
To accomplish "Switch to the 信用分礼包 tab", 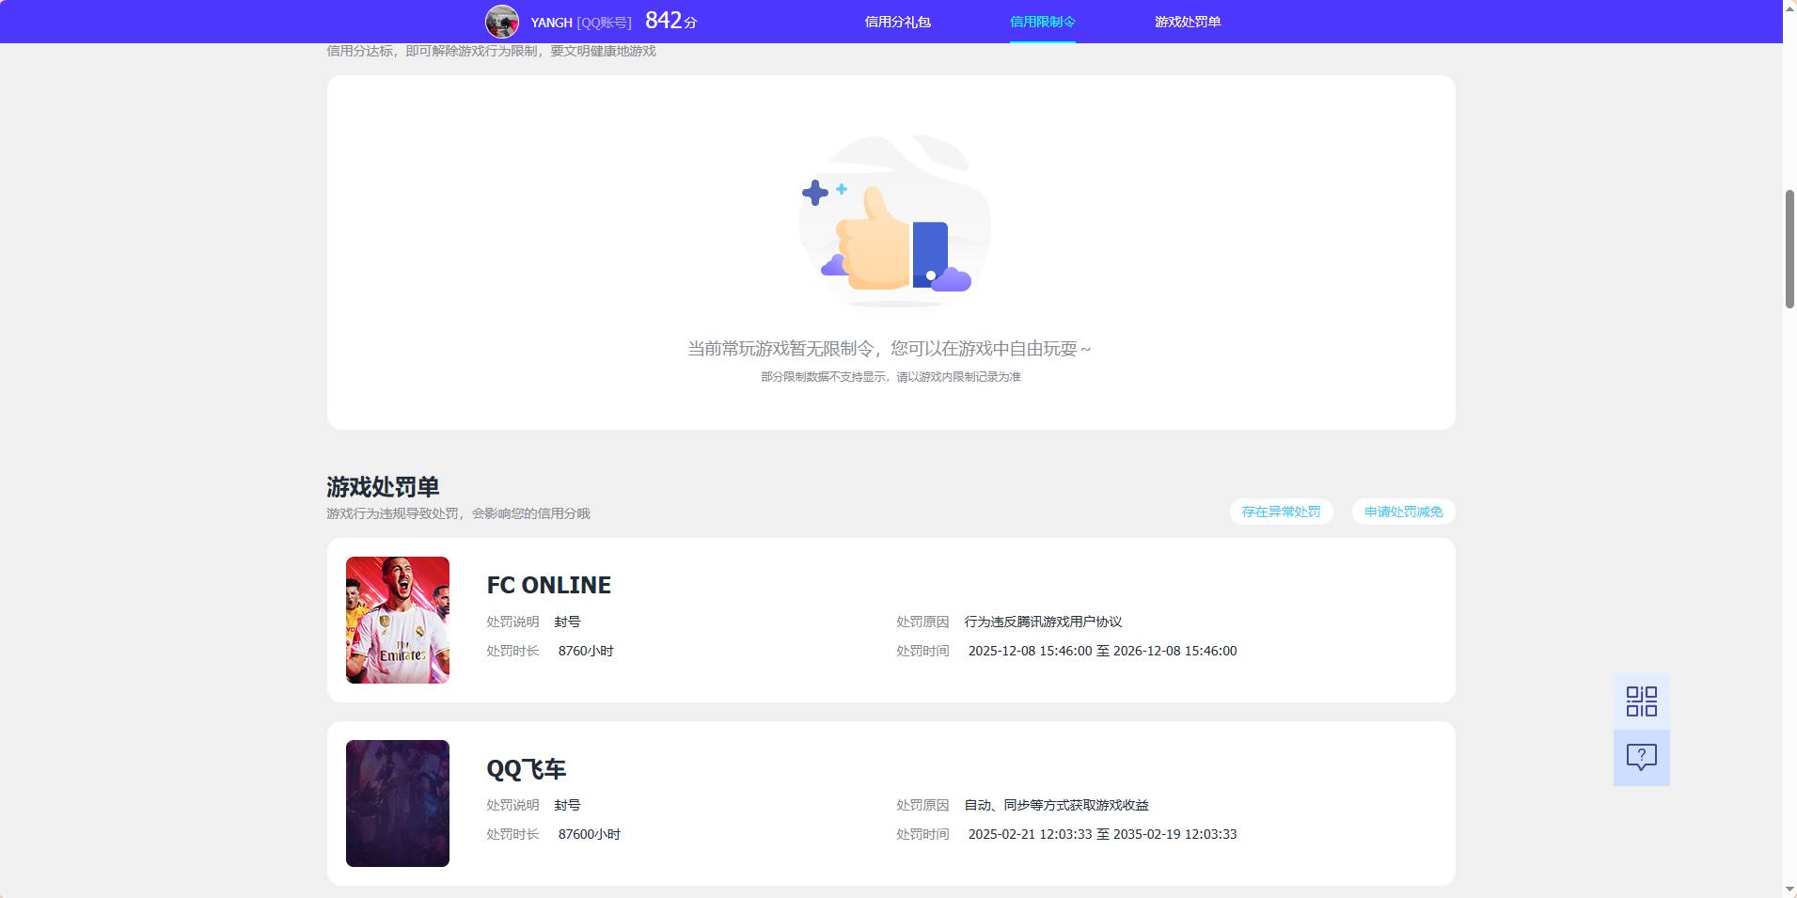I will 897,22.
